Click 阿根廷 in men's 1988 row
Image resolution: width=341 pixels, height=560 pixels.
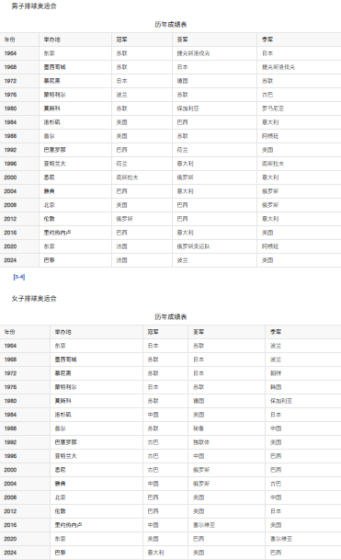[270, 136]
